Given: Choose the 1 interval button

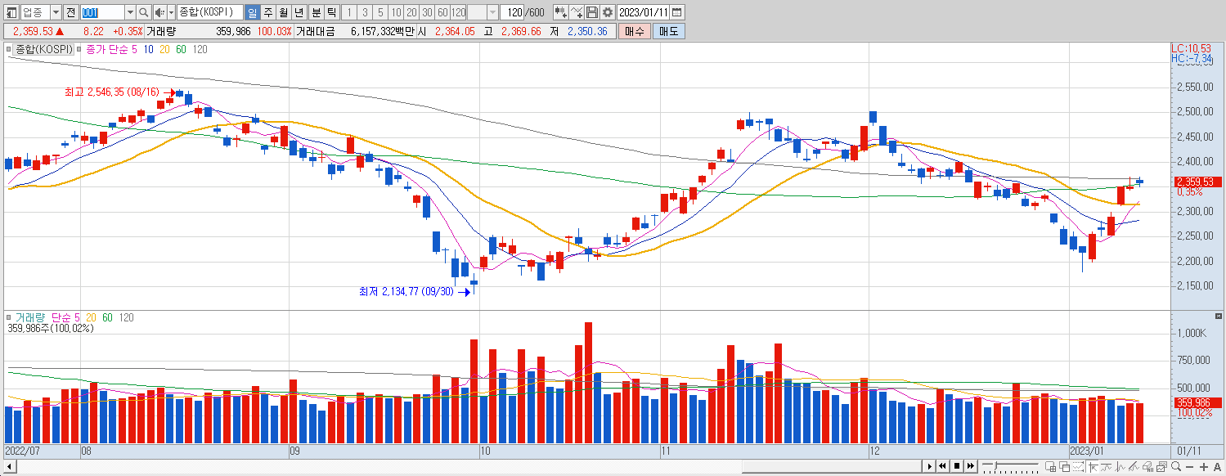Looking at the screenshot, I should tap(349, 12).
